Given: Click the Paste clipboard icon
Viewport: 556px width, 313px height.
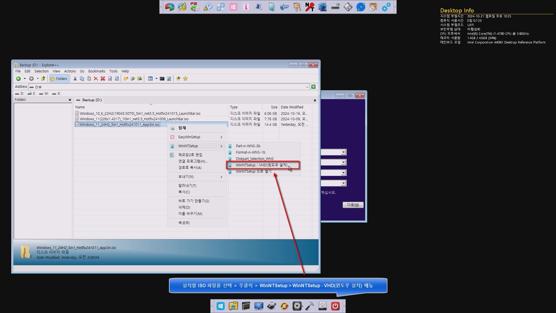Looking at the screenshot, I should [x=89, y=79].
